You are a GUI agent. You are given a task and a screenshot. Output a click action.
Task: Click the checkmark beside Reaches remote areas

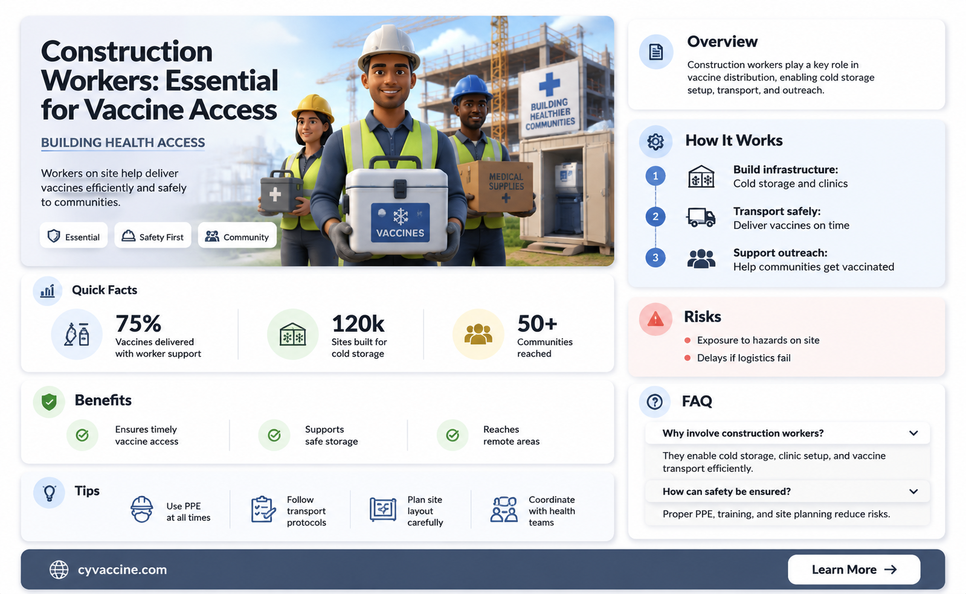pos(452,435)
